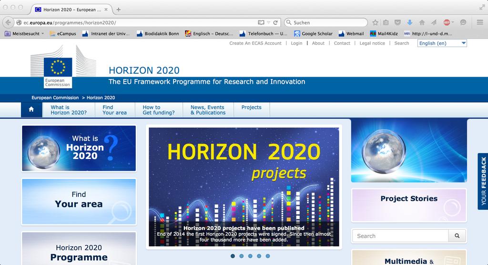Select third carousel slide dot

250,256
